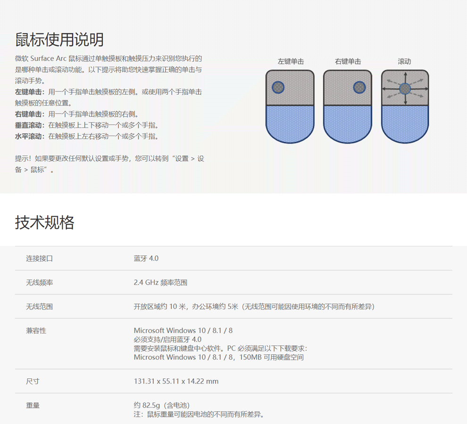
Task: Click the 注: 鼠标重量 note line
Action: pos(199,414)
